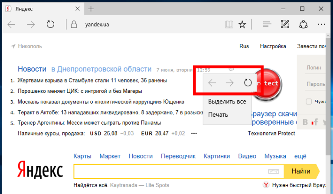Viewport: 333px width, 194px height.
Task: Open news Теракт в Актобе
Action: tap(111, 112)
